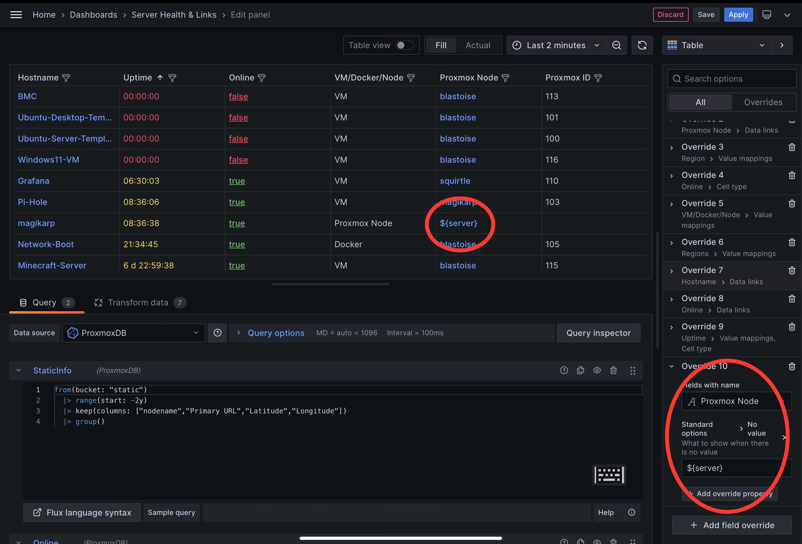The height and width of the screenshot is (544, 802).
Task: Filter the VM/Docker/Node column
Action: point(411,78)
